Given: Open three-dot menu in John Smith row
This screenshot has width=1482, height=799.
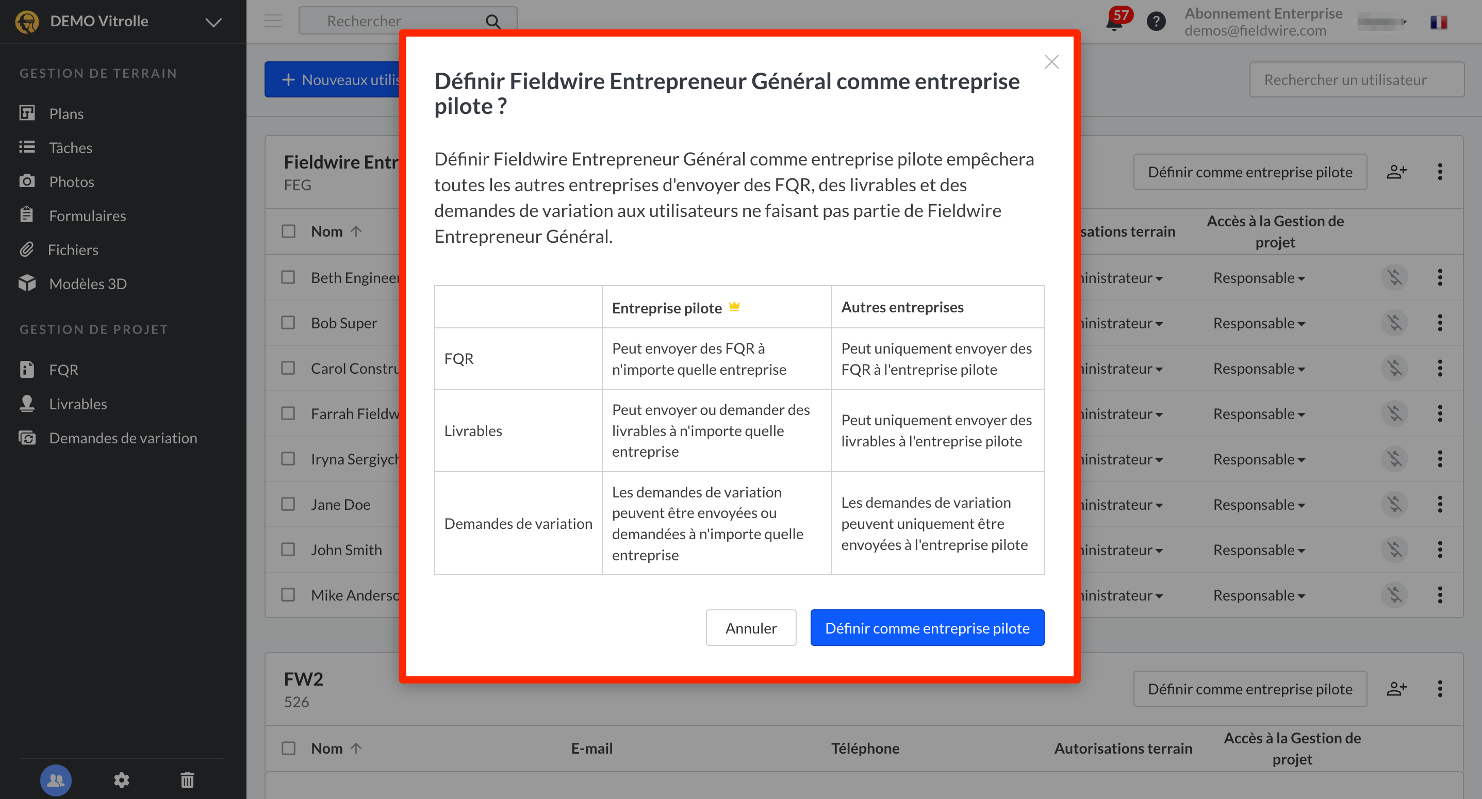Looking at the screenshot, I should pyautogui.click(x=1440, y=550).
